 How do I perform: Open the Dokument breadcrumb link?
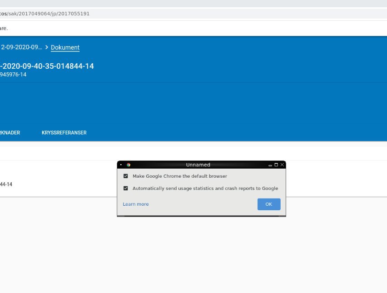(65, 47)
